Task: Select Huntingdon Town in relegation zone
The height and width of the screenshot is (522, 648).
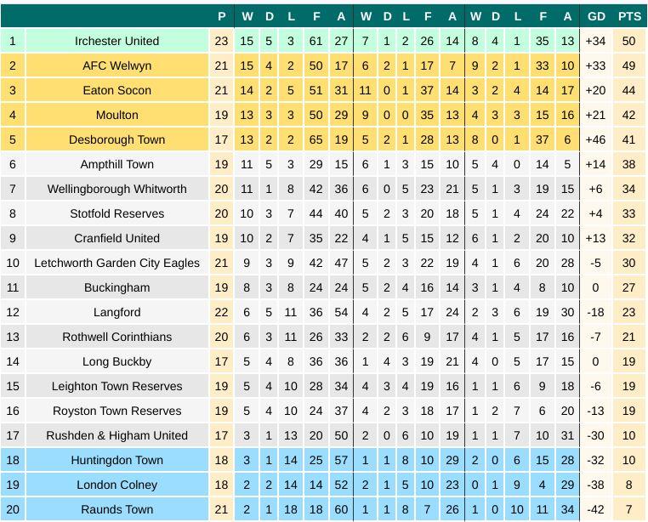Action: pyautogui.click(x=117, y=460)
